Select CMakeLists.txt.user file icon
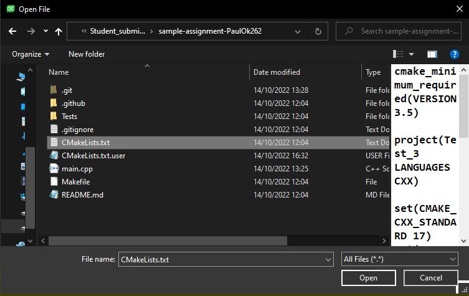The image size is (469, 296). [54, 155]
